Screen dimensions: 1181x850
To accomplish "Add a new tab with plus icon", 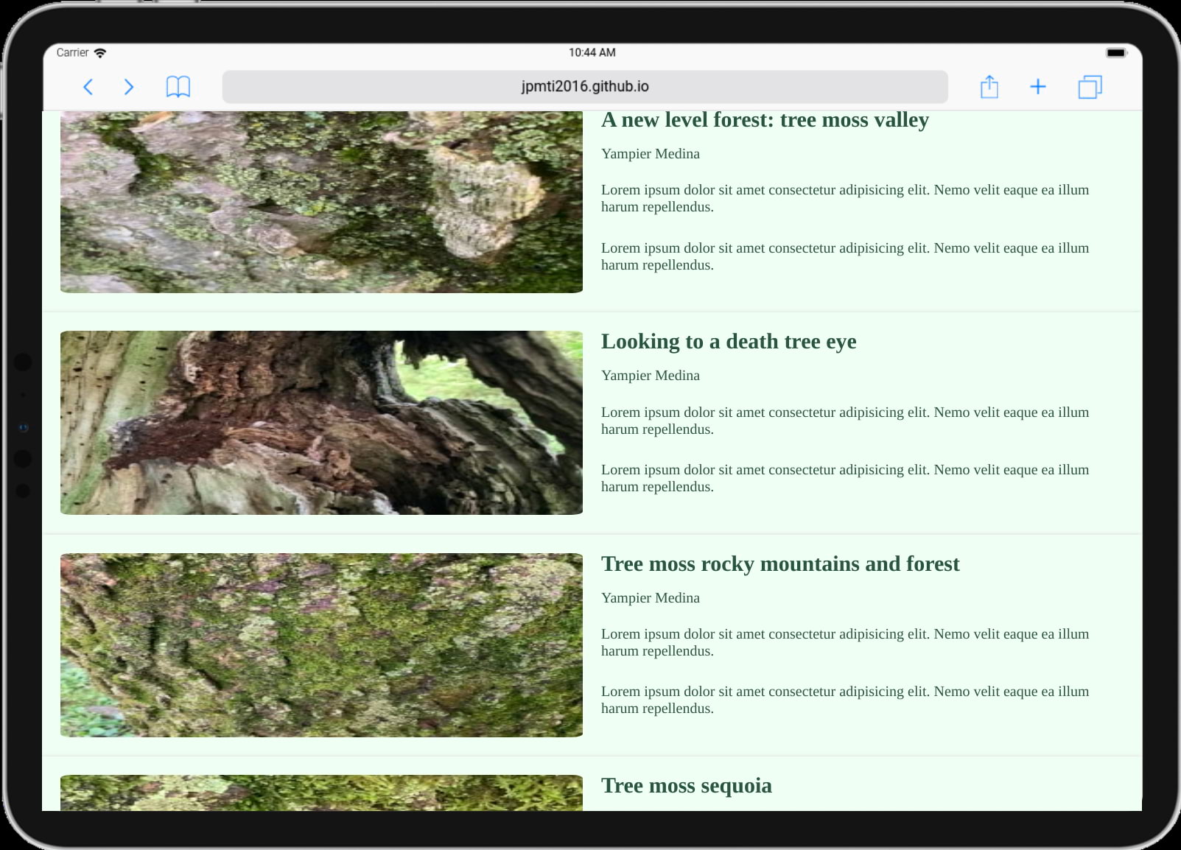I will pos(1037,87).
